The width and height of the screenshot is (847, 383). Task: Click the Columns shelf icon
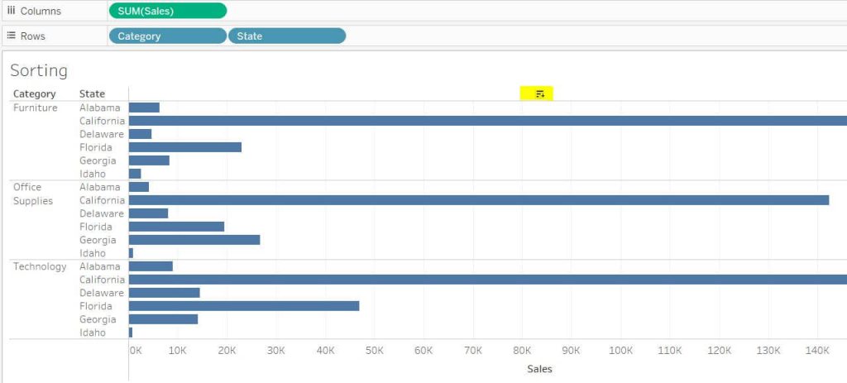tap(12, 11)
